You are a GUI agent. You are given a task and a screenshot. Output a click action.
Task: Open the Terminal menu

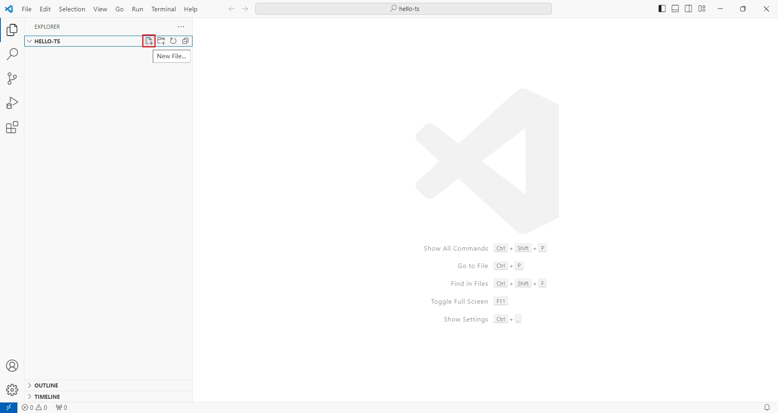163,9
